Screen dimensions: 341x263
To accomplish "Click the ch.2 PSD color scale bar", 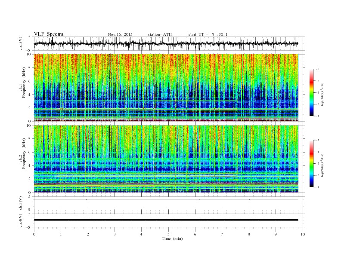I will 311,163.
